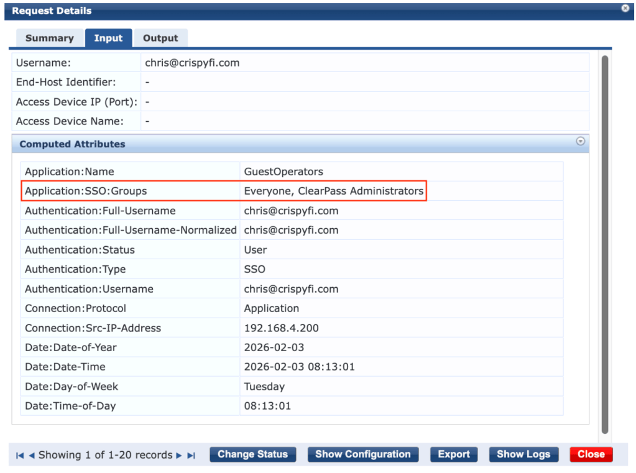Export the request details
Image resolution: width=636 pixels, height=473 pixels.
[x=454, y=454]
